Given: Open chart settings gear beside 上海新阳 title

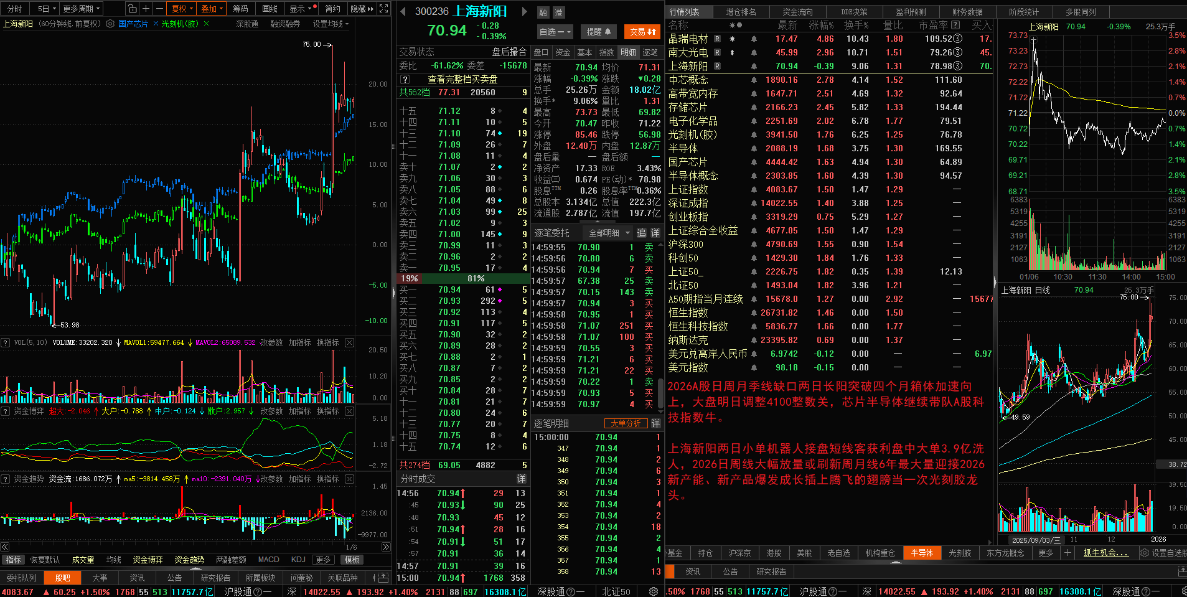Looking at the screenshot, I should [110, 24].
